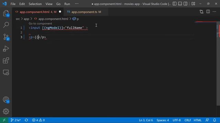
Task: Click the VS Code logo icon
Action: [4, 4]
